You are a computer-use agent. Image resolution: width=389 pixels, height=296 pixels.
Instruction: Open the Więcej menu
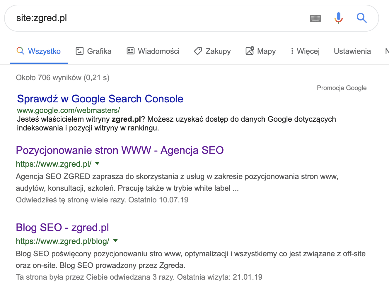pos(308,51)
